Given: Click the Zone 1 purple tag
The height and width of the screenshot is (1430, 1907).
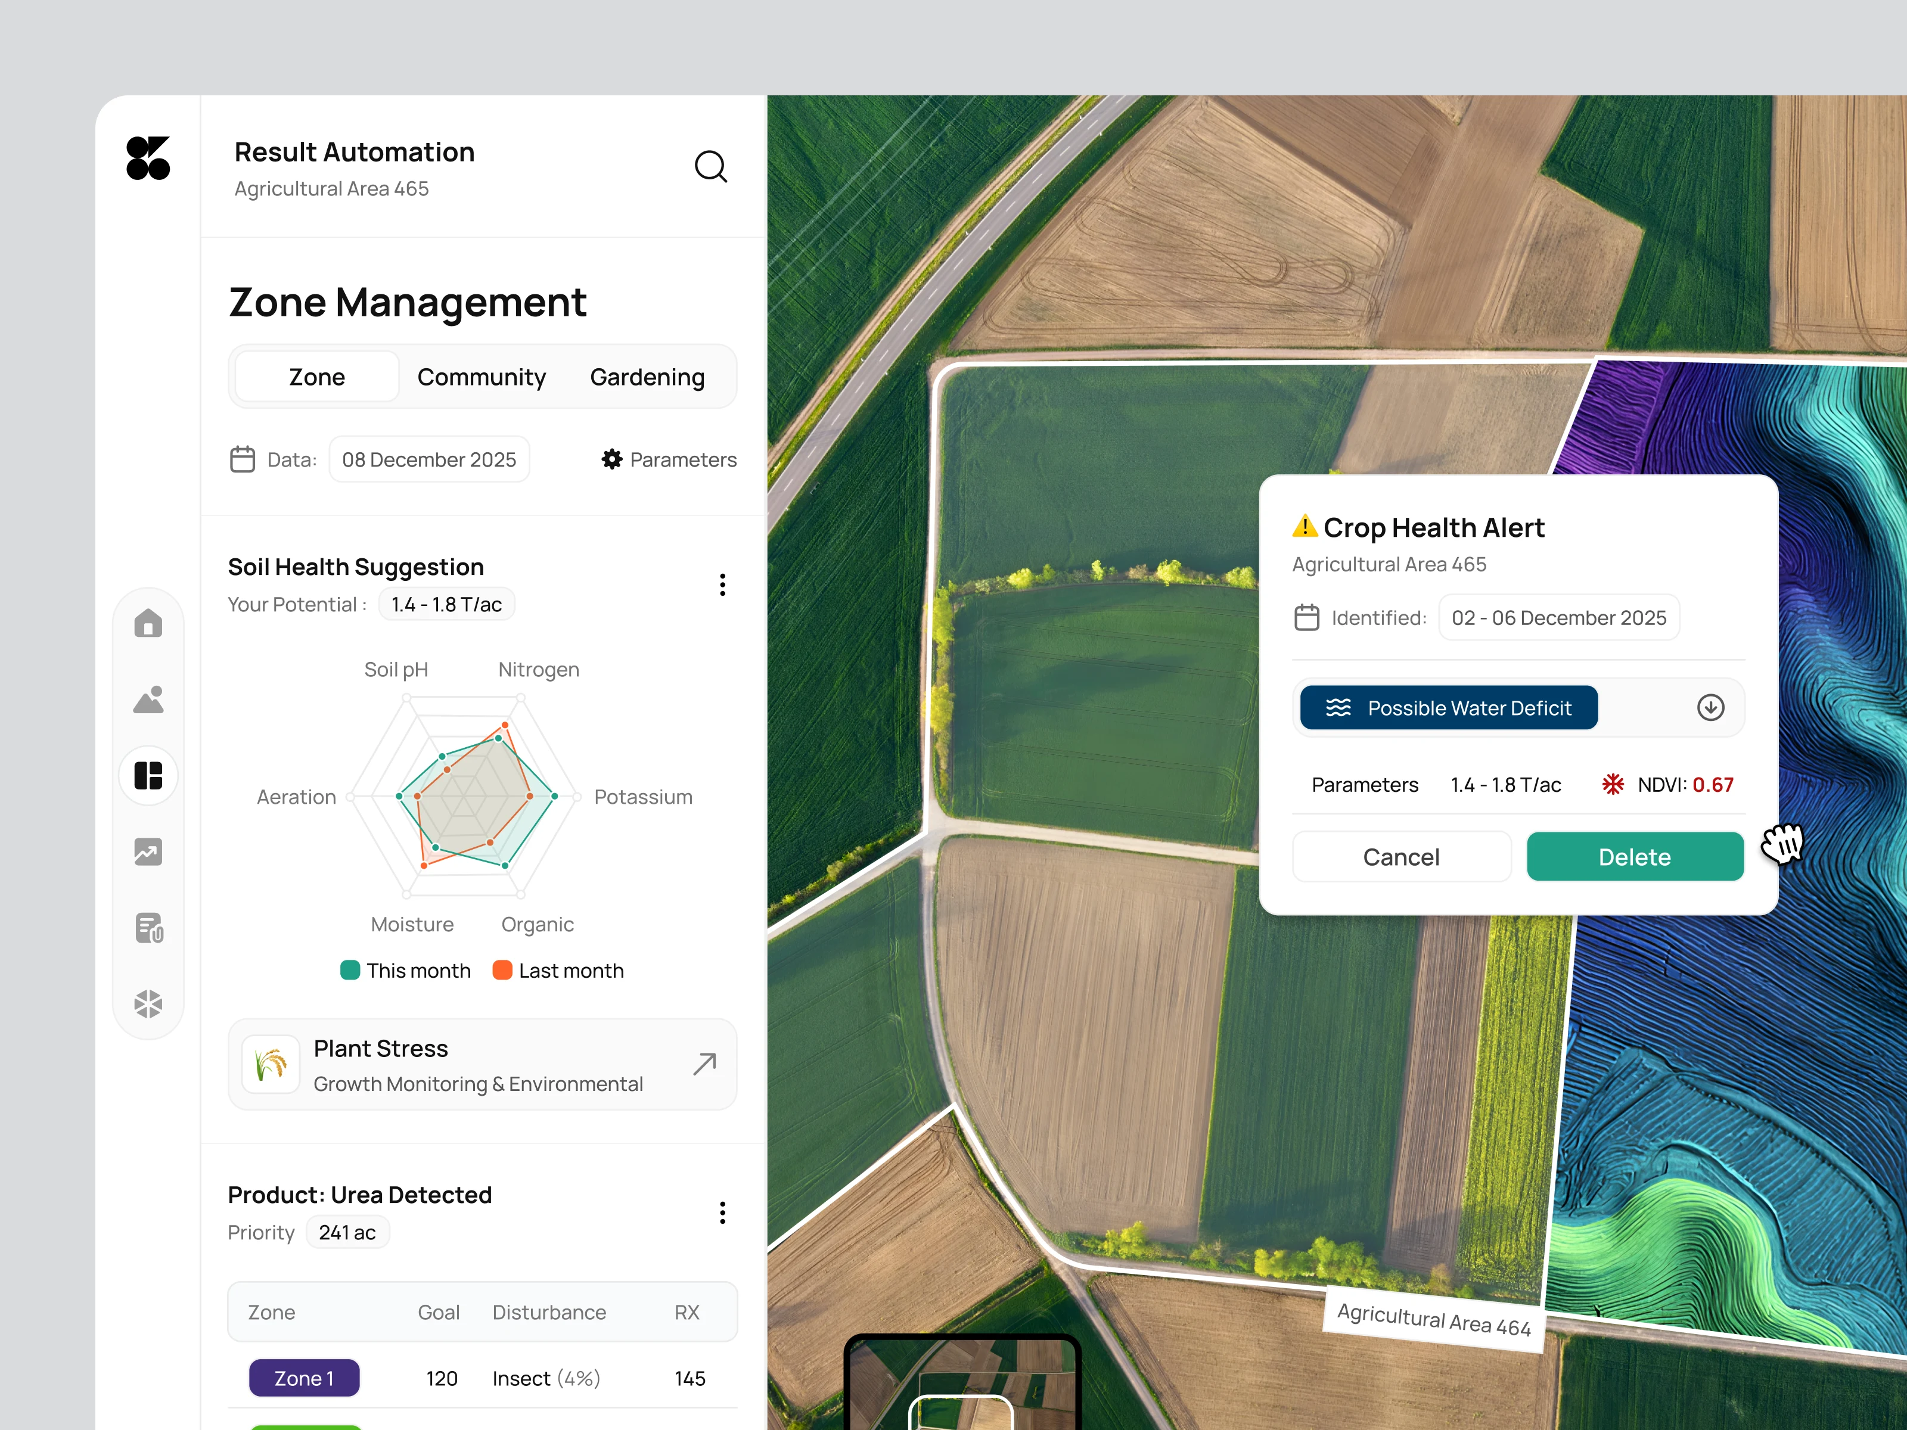Looking at the screenshot, I should [x=303, y=1378].
